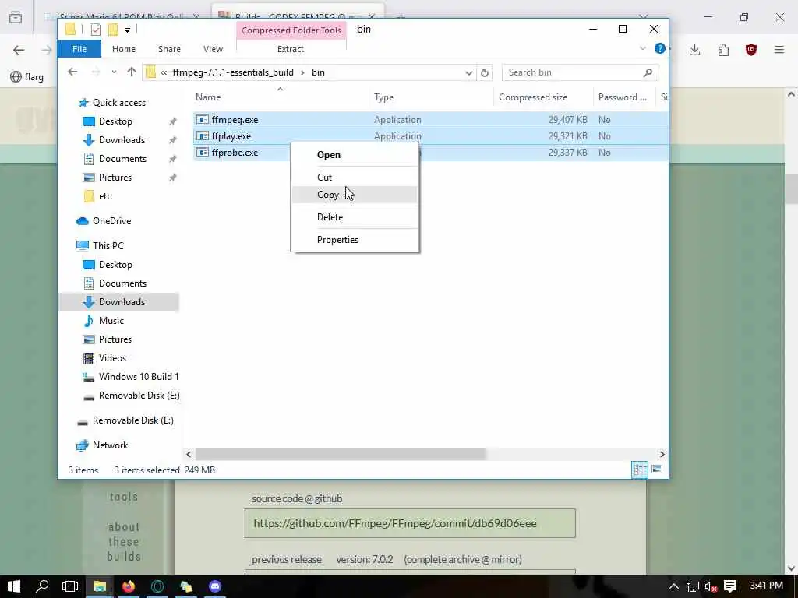Go up one folder level in Explorer
The height and width of the screenshot is (598, 798).
[x=132, y=72]
